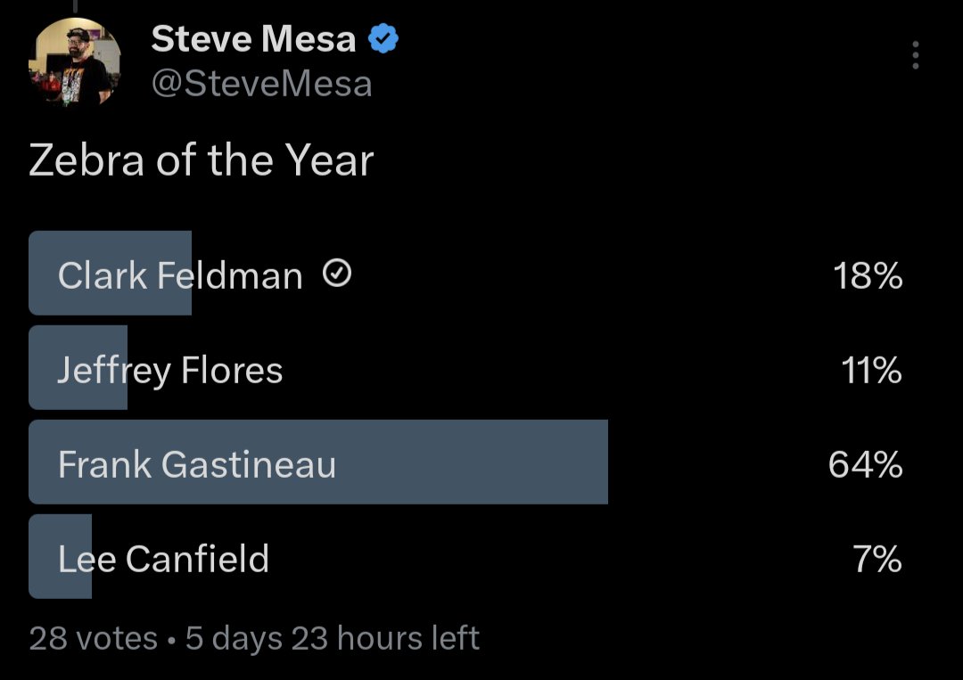Click the 11% result for Jeffrey Flores

[x=871, y=370]
